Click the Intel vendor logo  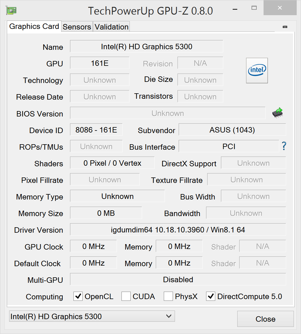tap(257, 70)
